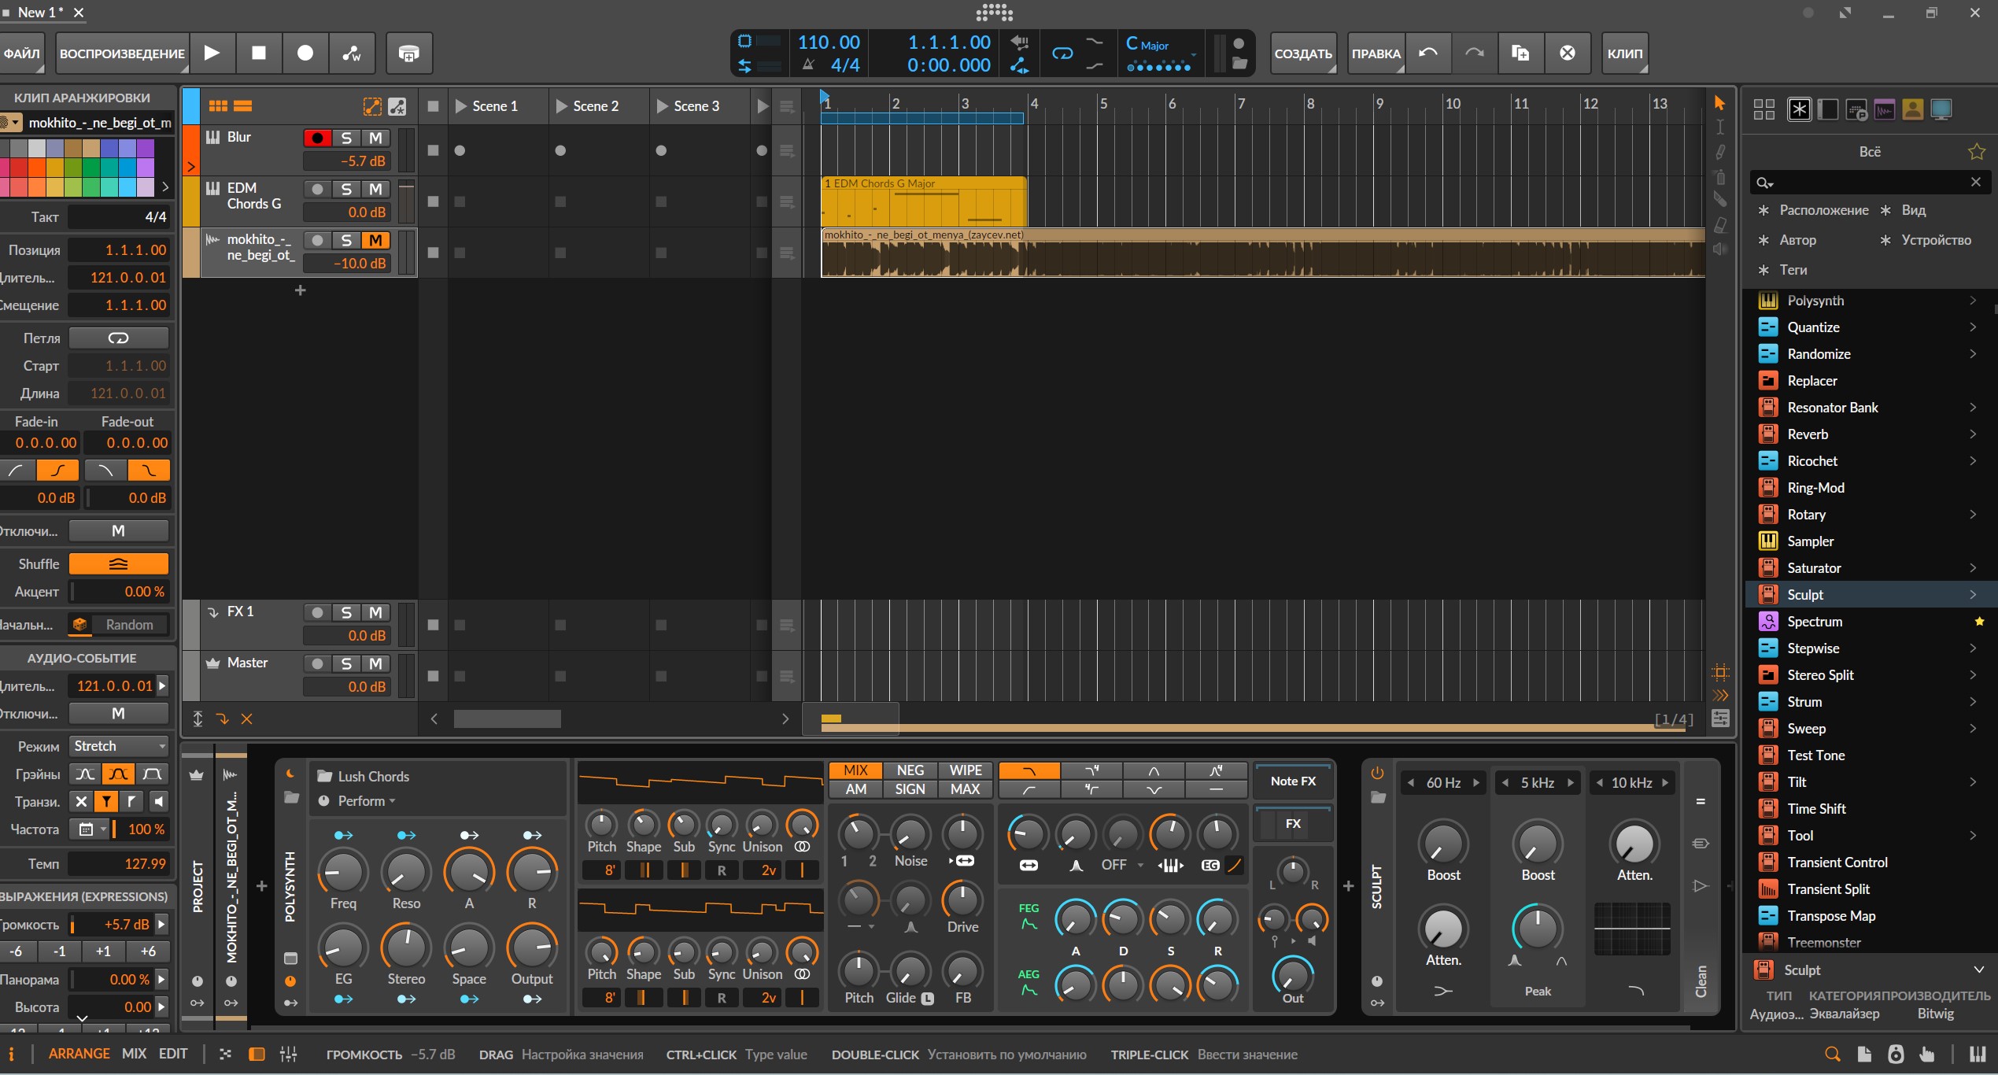Solo the Blur track

click(x=346, y=138)
